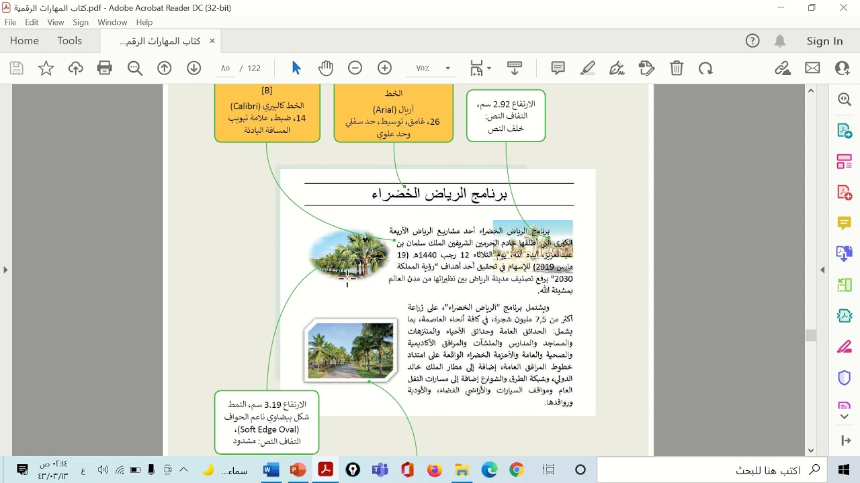Image resolution: width=860 pixels, height=483 pixels.
Task: Select the highlight text pen tool
Action: [x=587, y=68]
